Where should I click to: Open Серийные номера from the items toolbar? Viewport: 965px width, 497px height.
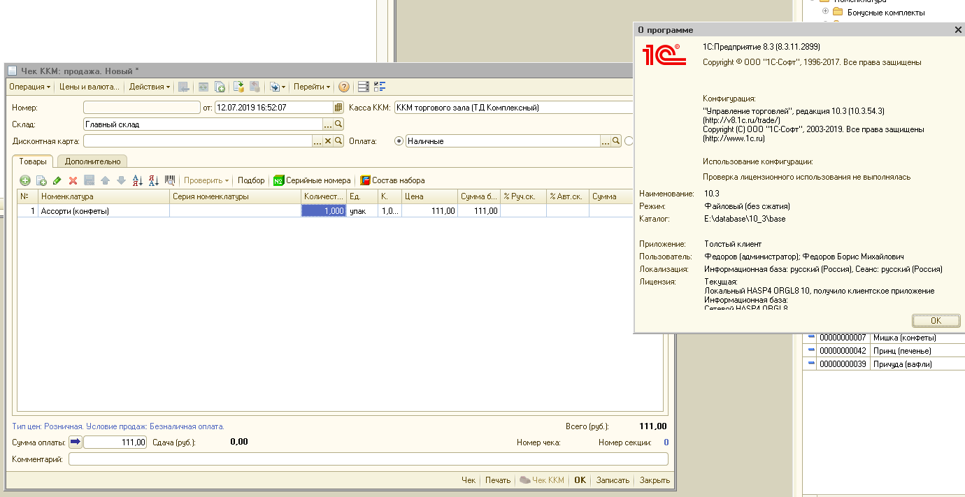point(312,180)
